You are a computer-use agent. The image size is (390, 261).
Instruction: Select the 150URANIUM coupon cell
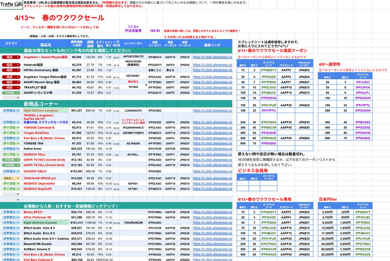(133, 223)
